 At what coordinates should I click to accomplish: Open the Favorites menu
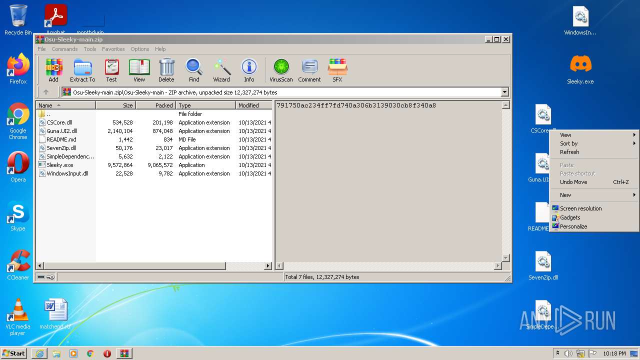[113, 49]
